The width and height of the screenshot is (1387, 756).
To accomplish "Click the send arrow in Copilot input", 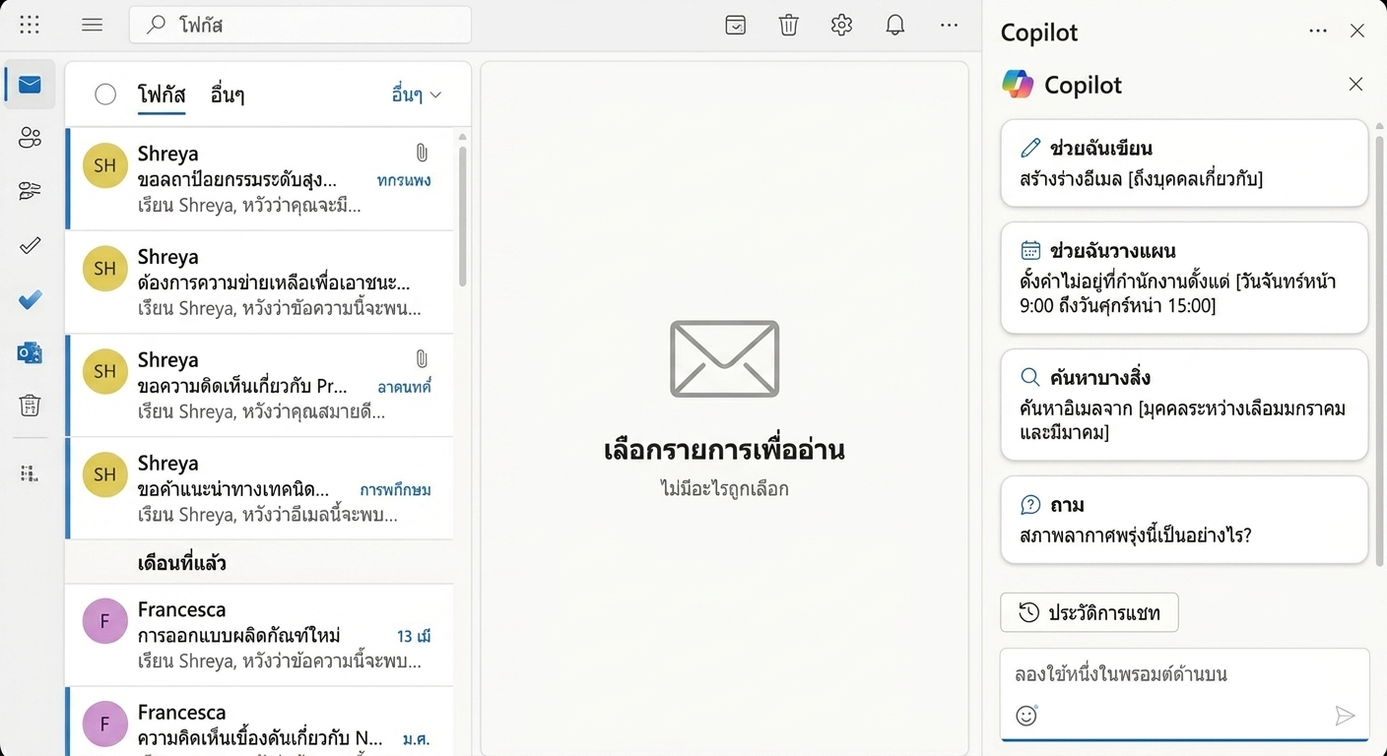I will pos(1345,716).
